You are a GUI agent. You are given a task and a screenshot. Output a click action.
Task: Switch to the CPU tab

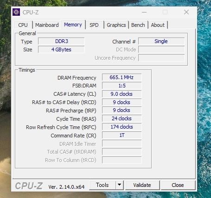click(23, 25)
